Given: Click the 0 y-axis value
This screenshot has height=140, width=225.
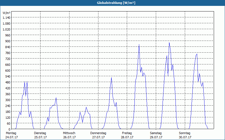Looking at the screenshot, I should 10,129.
